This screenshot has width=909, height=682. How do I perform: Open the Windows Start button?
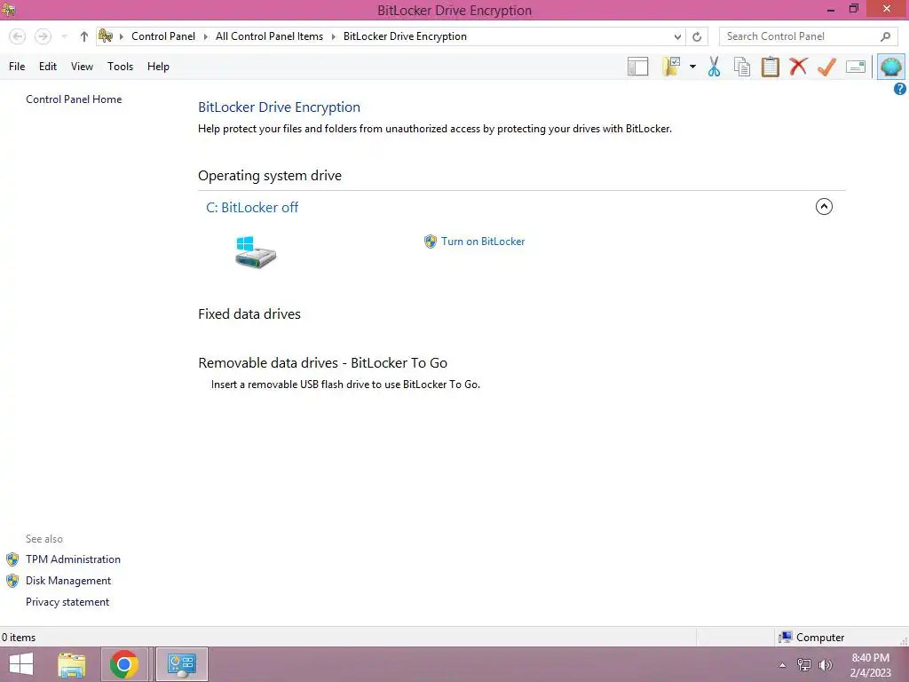pos(21,664)
